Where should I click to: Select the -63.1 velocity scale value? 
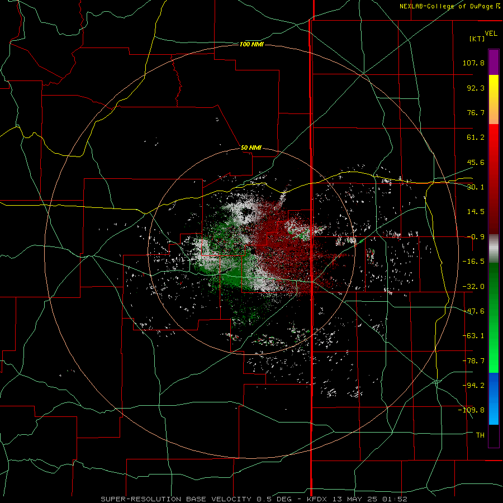(x=473, y=336)
